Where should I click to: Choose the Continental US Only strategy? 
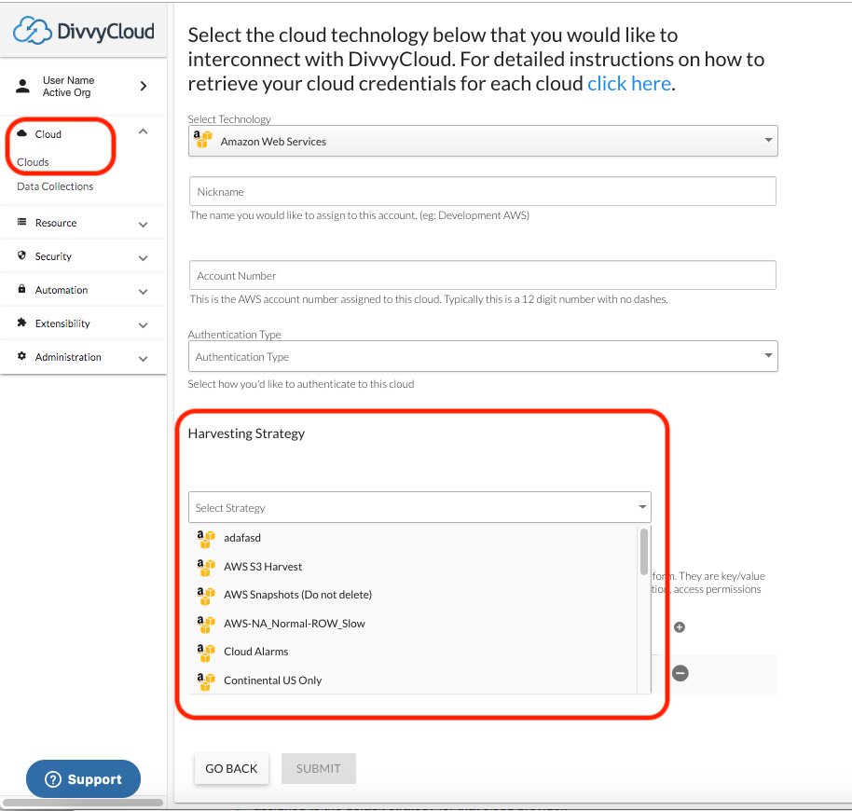click(x=413, y=680)
